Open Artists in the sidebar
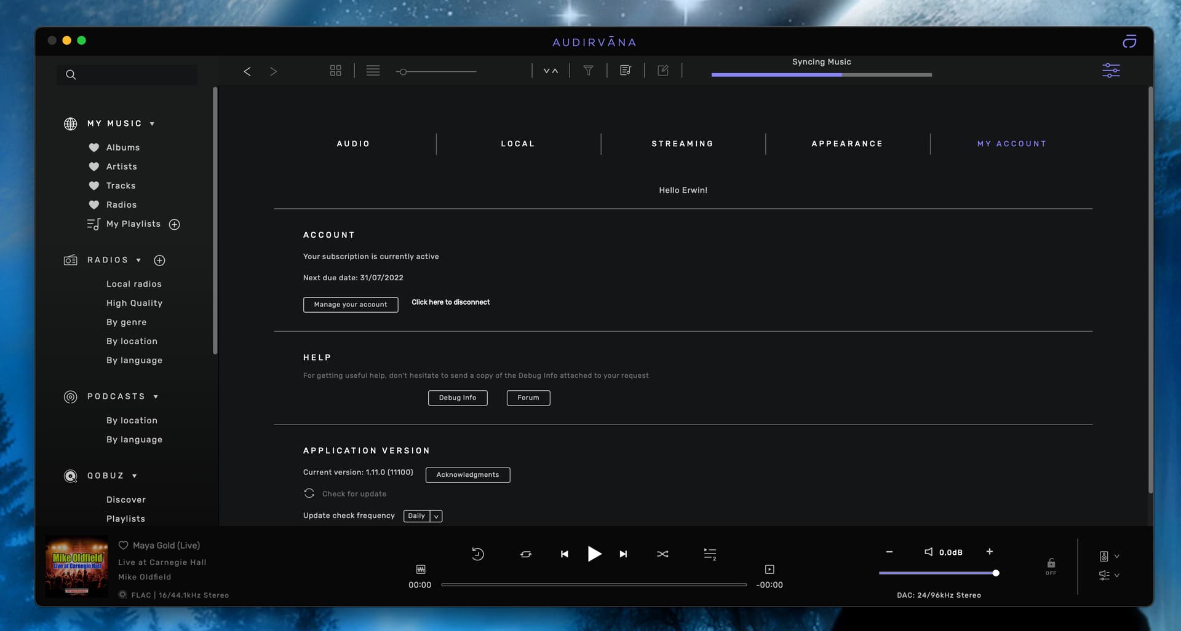Image resolution: width=1181 pixels, height=631 pixels. [122, 167]
